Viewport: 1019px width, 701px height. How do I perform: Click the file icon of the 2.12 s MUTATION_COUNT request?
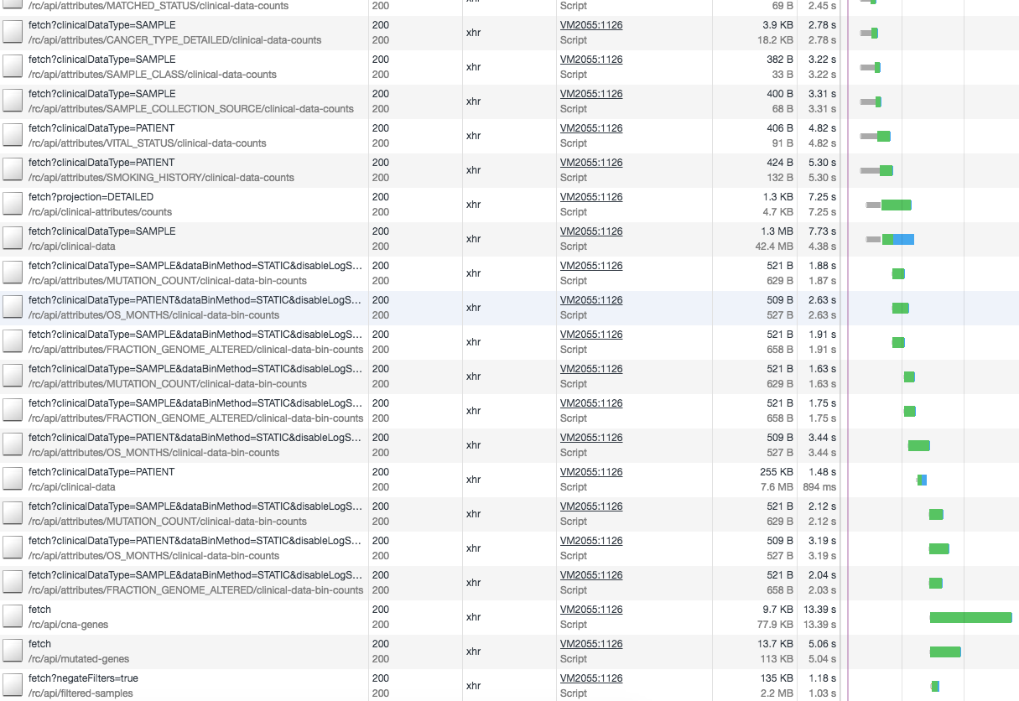point(13,514)
